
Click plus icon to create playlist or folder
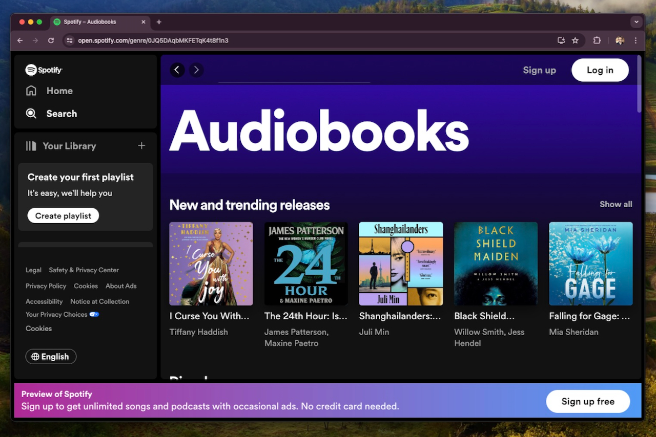(x=141, y=146)
